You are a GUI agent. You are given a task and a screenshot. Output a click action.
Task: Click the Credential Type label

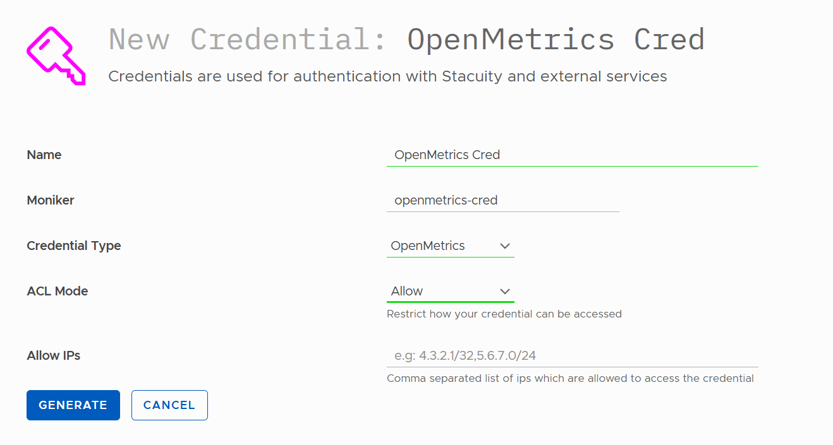74,246
